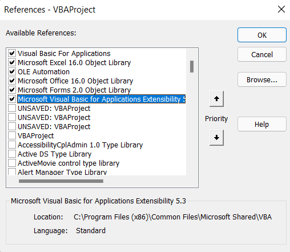
Task: Click the Priority up arrow button
Action: [x=216, y=99]
